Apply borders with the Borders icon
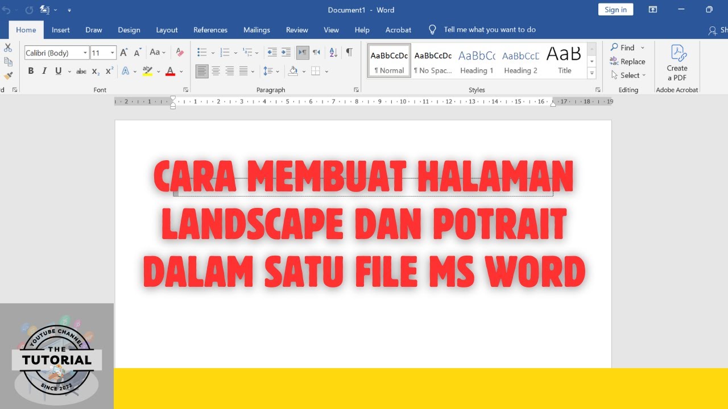728x409 pixels. [x=316, y=71]
